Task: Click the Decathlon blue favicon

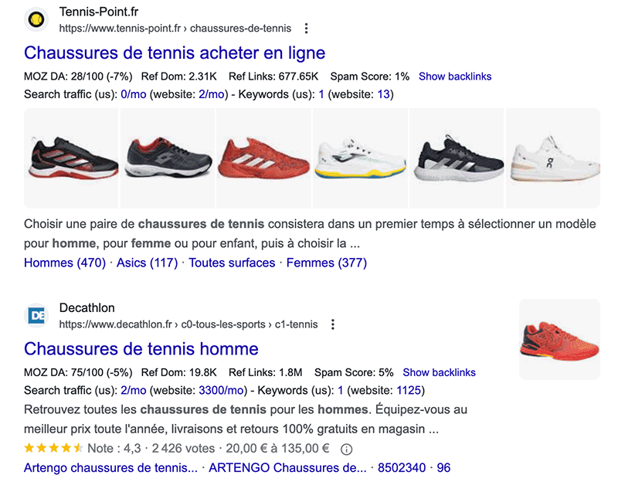Action: click(x=36, y=316)
